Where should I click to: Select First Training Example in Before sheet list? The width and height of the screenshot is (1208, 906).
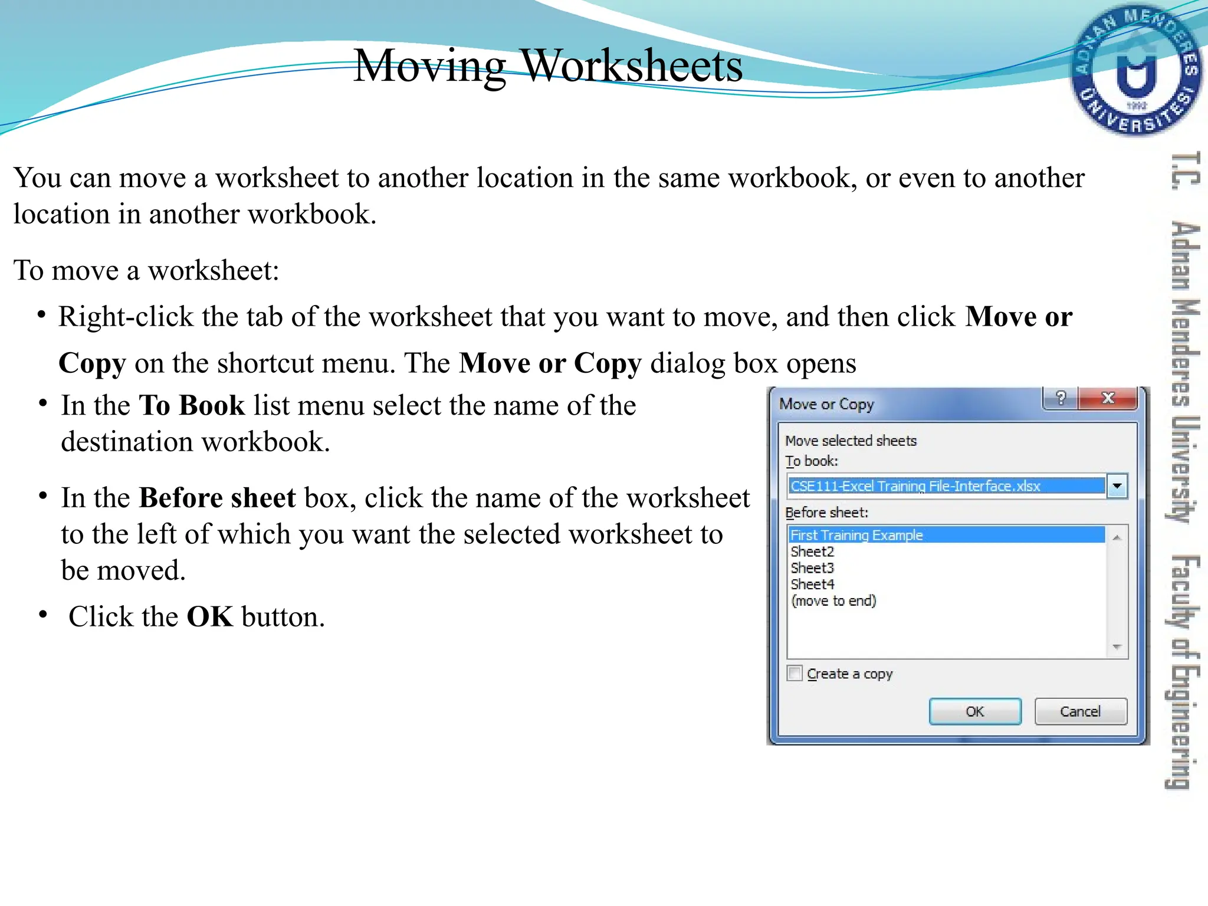click(x=946, y=535)
